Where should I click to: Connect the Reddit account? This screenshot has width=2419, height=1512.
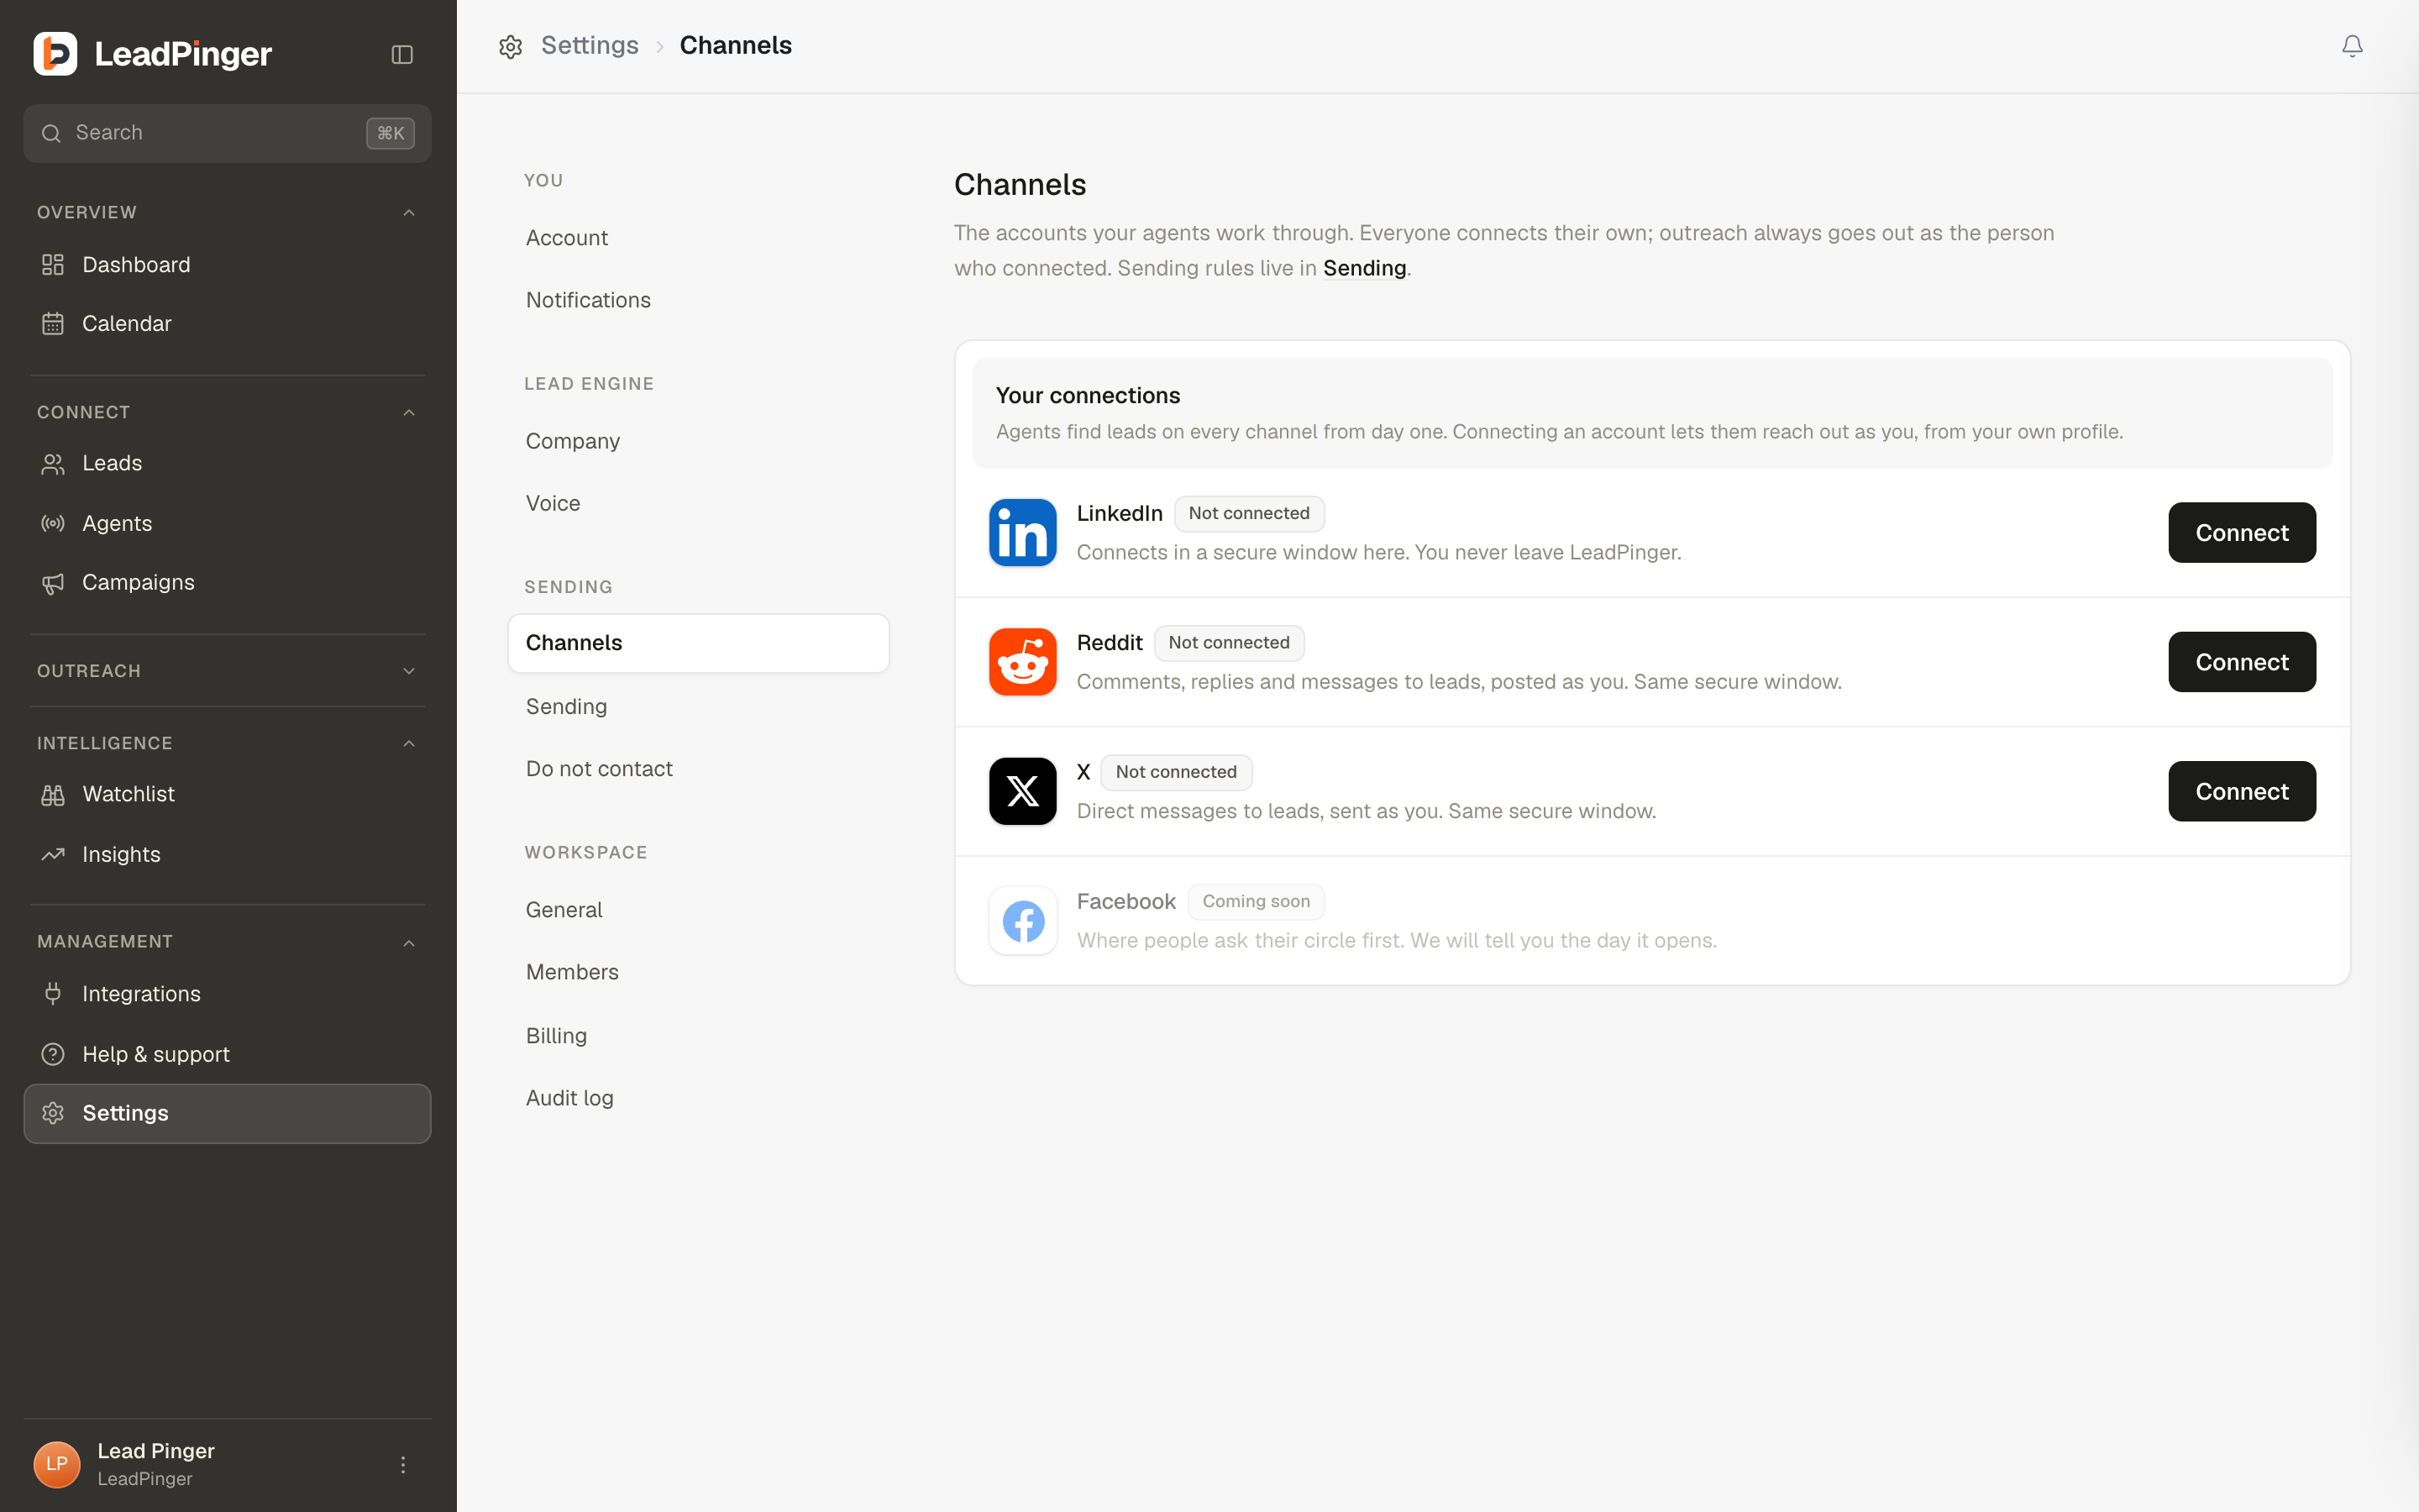tap(2241, 662)
